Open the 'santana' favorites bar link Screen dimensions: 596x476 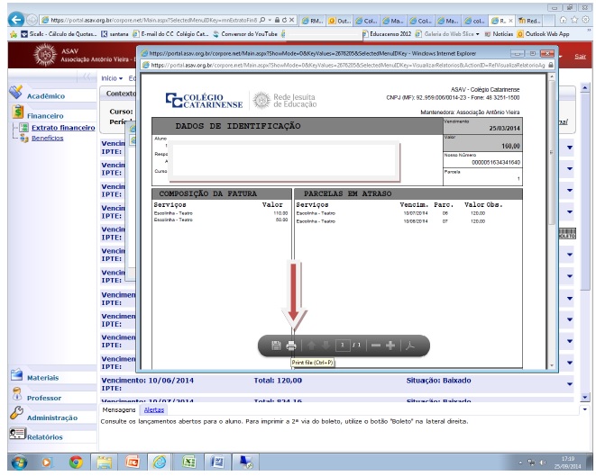point(115,34)
